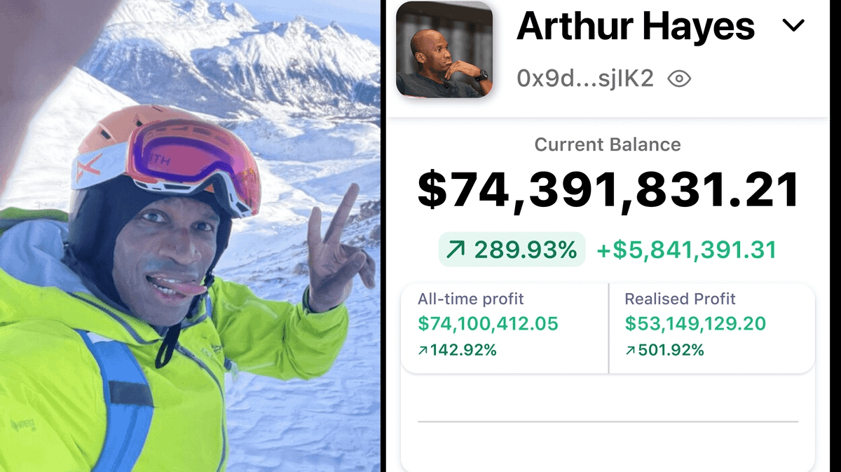
Task: Open the All-time profit card
Action: click(x=505, y=328)
